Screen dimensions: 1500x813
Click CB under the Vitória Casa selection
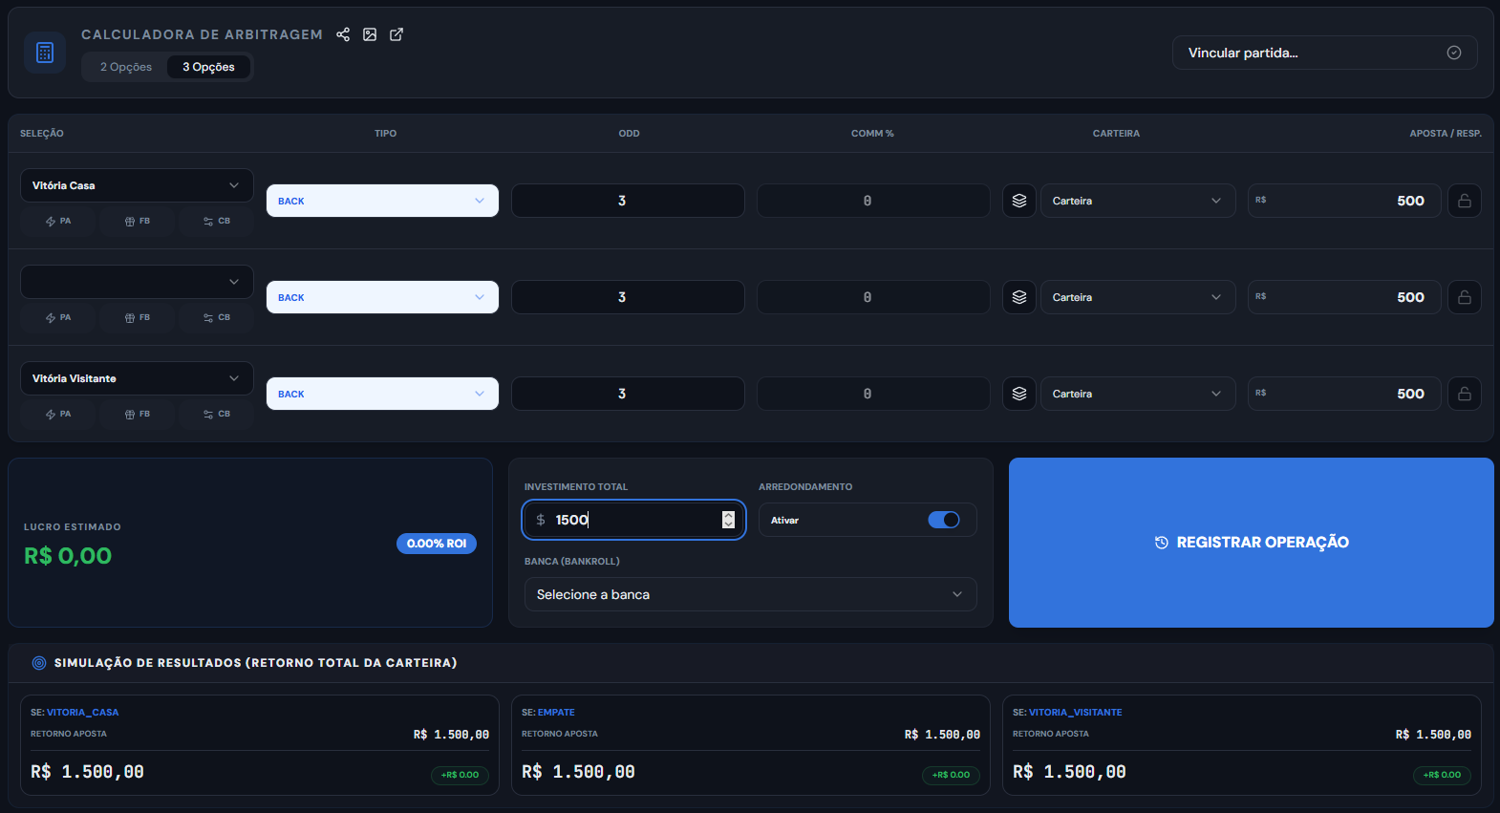tap(217, 221)
